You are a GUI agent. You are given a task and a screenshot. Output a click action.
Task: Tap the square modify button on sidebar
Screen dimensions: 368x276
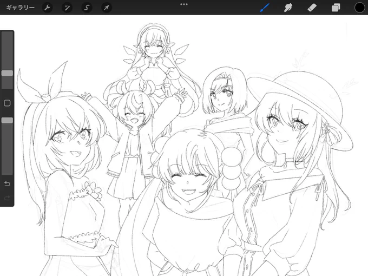[x=7, y=103]
